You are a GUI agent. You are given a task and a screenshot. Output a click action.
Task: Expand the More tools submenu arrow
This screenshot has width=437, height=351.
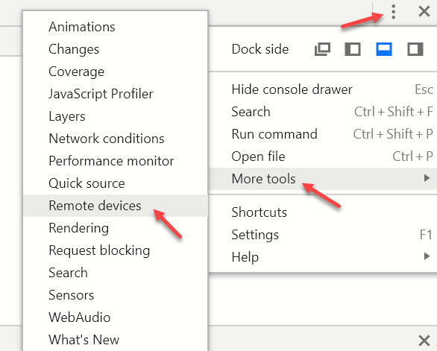pyautogui.click(x=427, y=178)
